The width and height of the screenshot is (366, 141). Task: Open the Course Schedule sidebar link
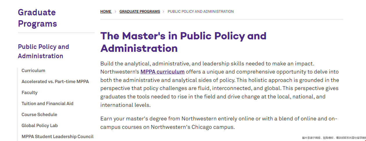point(39,115)
